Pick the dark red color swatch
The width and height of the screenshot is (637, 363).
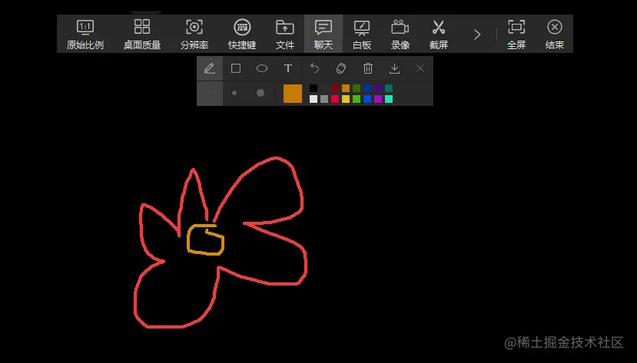[335, 88]
